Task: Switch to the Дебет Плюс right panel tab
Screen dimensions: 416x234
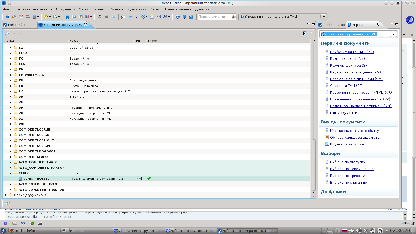Action: [x=332, y=25]
